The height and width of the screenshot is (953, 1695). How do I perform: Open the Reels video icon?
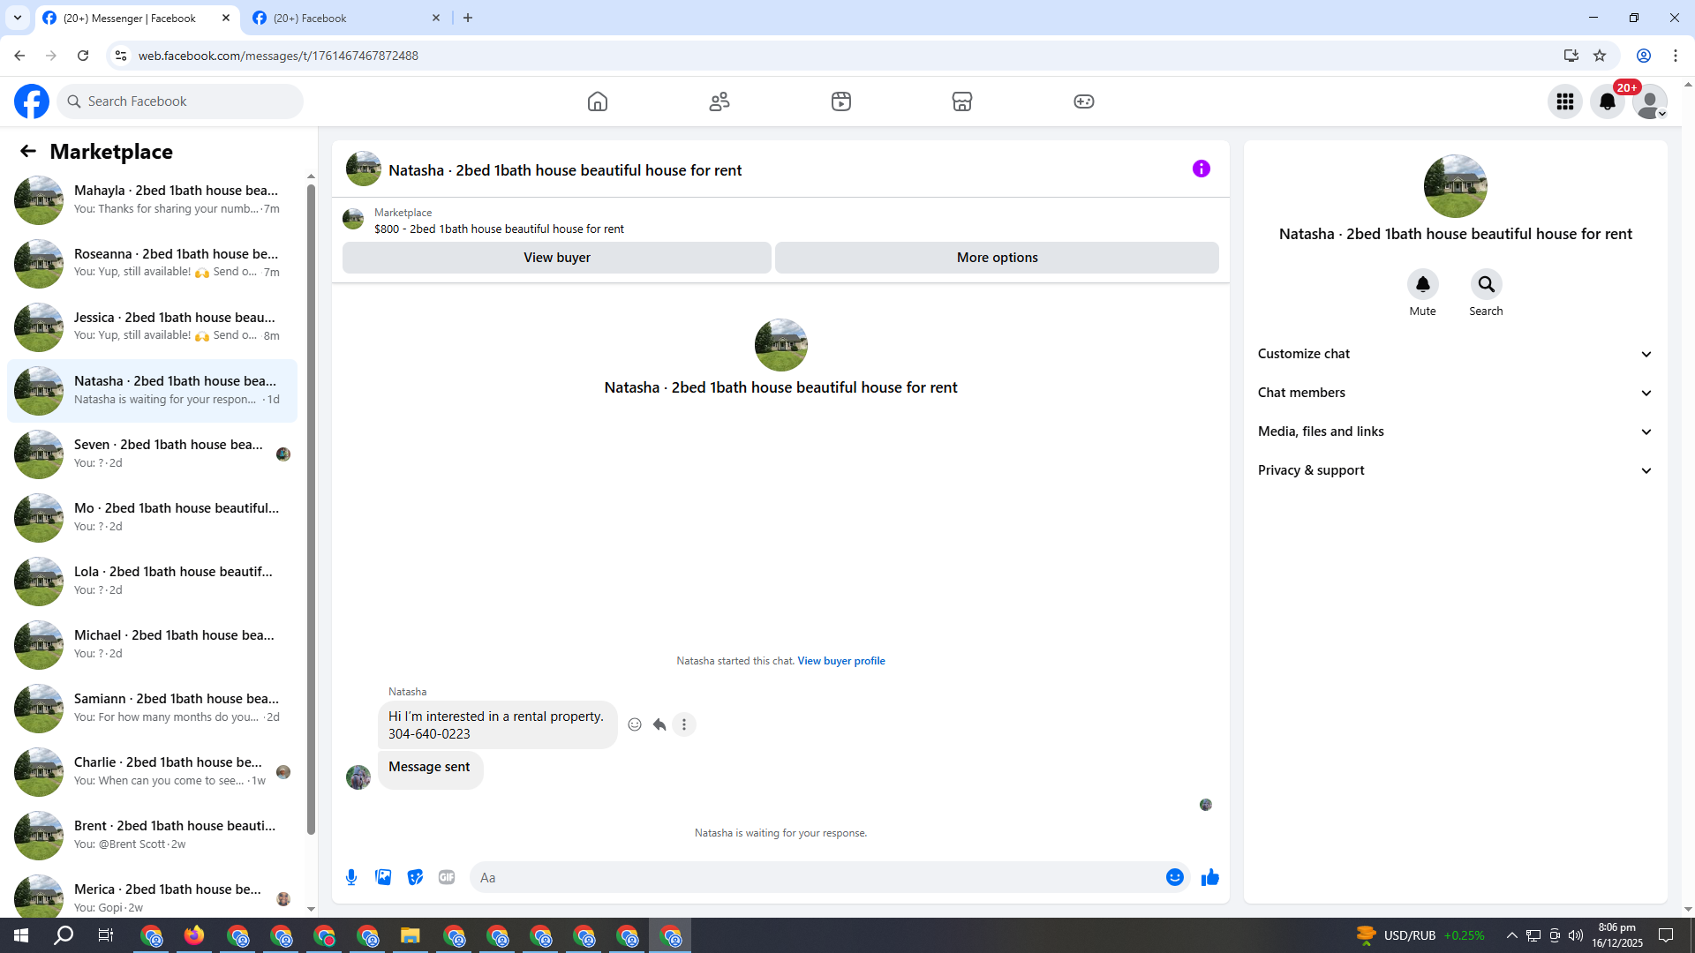(x=841, y=101)
